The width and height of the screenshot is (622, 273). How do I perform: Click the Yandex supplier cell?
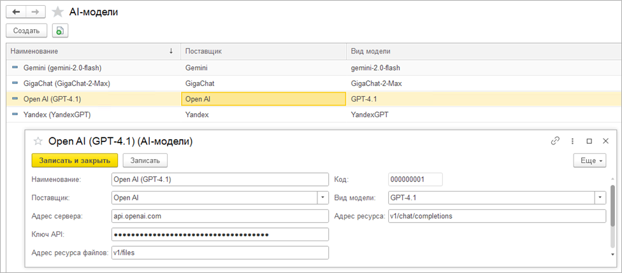click(263, 115)
